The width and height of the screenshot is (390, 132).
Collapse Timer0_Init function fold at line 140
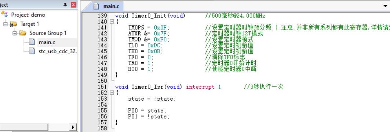pyautogui.click(x=112, y=22)
